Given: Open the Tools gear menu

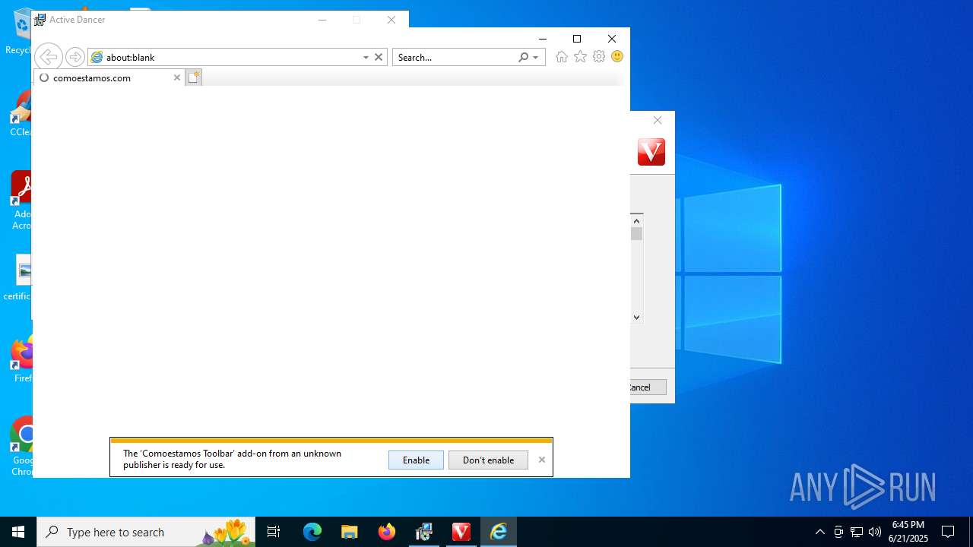Looking at the screenshot, I should point(599,57).
